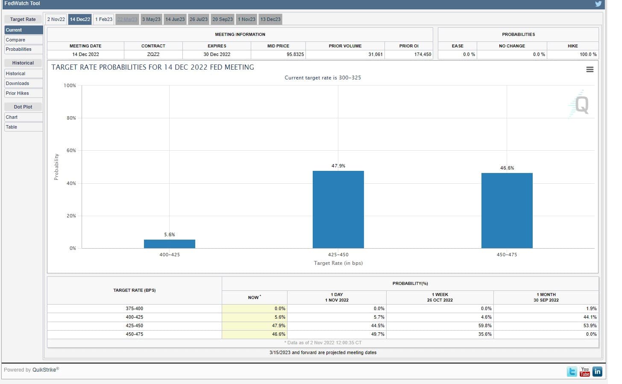Click the LinkedIn icon in footer
622x384 pixels.
[x=597, y=372]
